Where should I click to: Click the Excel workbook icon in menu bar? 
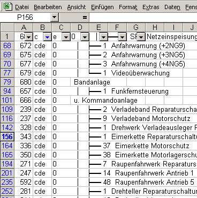7,7
